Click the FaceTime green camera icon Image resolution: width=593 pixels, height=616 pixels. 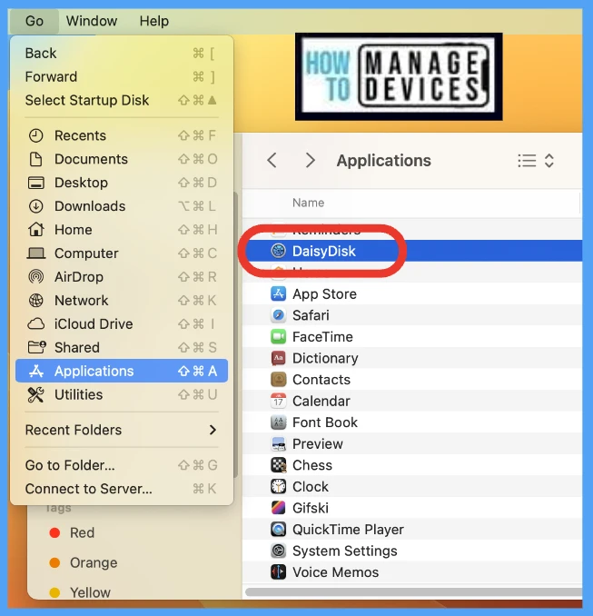279,337
